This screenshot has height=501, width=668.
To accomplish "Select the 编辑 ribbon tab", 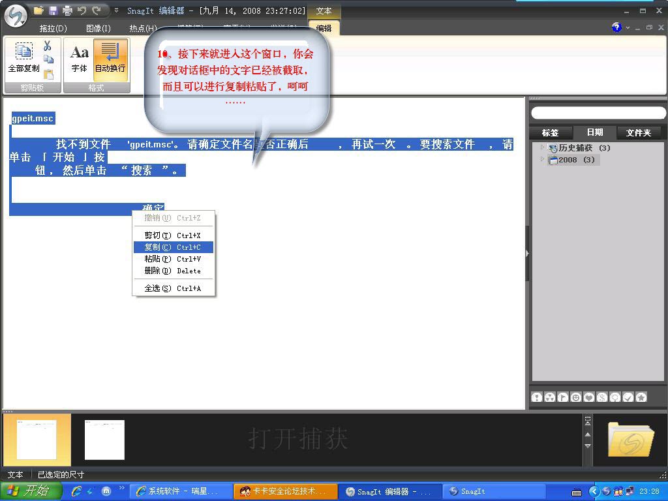I will point(324,29).
